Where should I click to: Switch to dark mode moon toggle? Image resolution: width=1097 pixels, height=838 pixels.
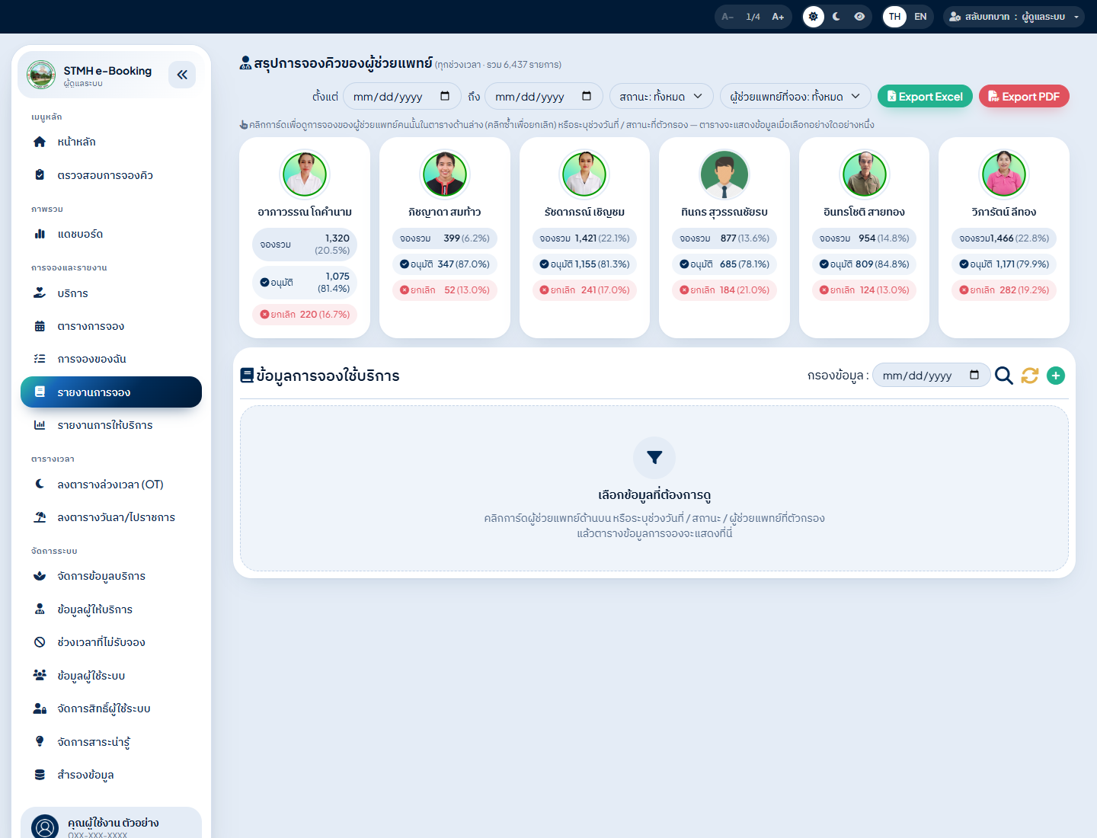836,17
